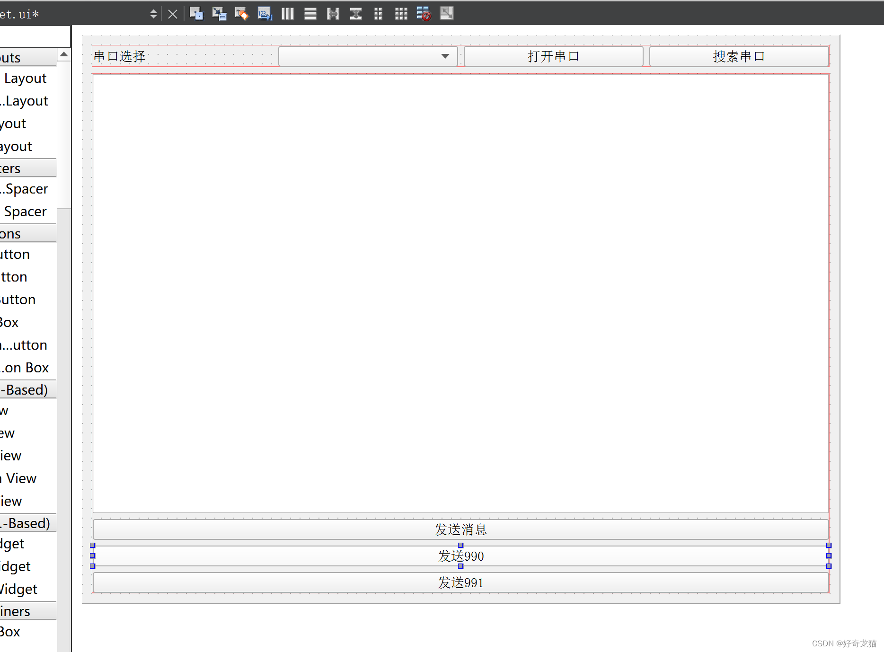Lay out in a form layout
The width and height of the screenshot is (884, 652).
378,14
